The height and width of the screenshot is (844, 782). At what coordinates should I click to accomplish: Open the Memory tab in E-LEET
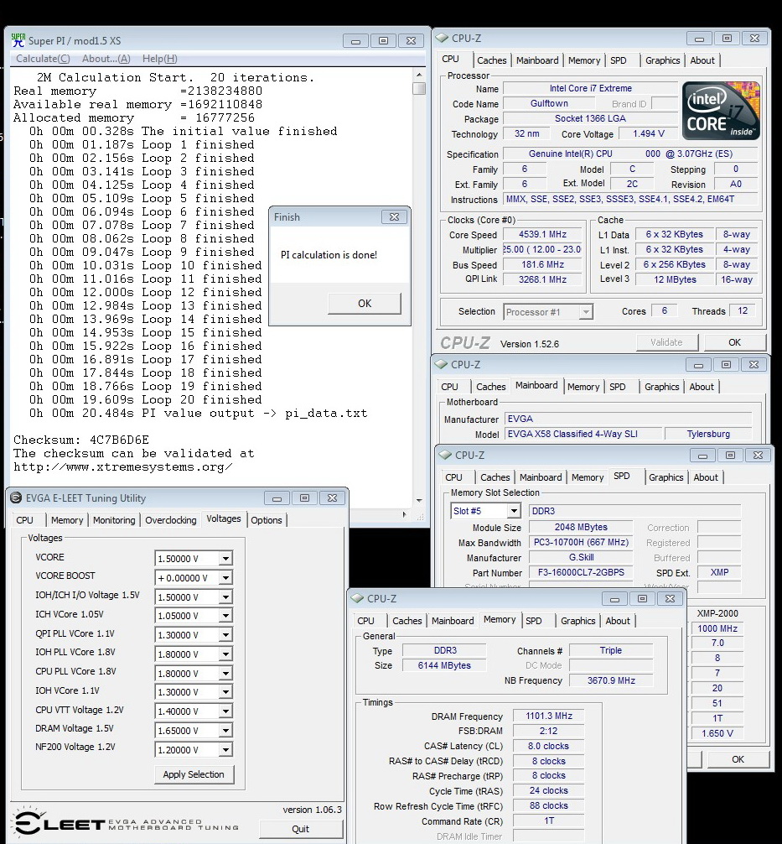point(67,520)
